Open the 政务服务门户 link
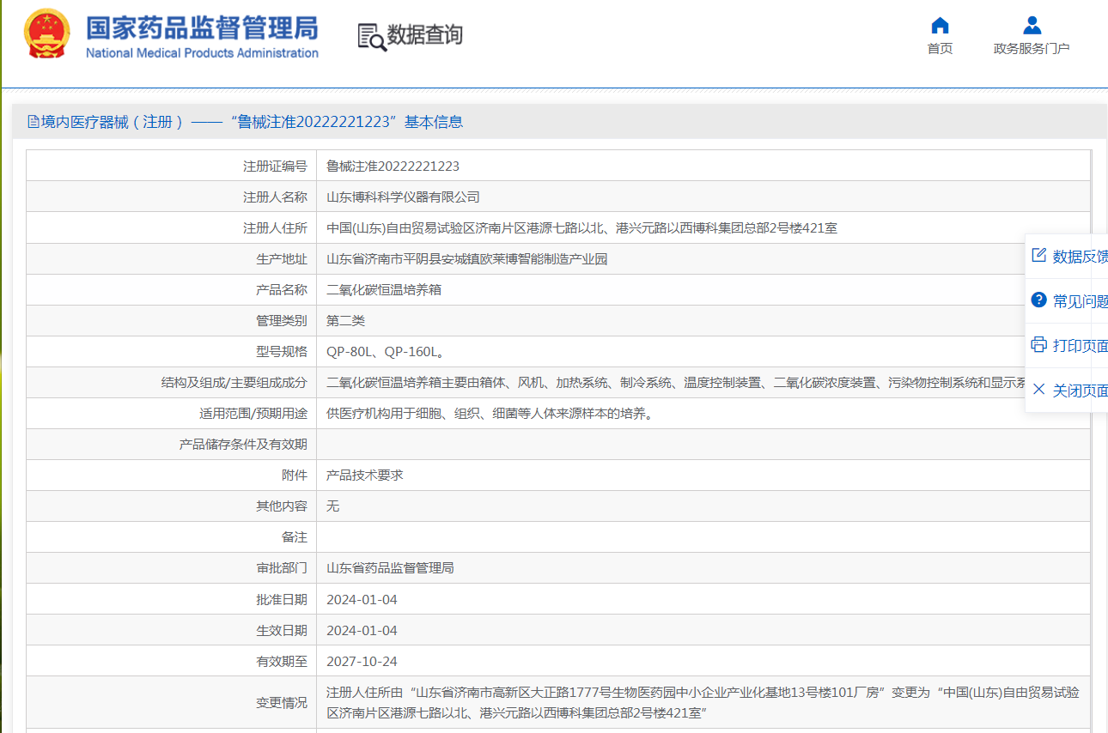 pos(1032,49)
